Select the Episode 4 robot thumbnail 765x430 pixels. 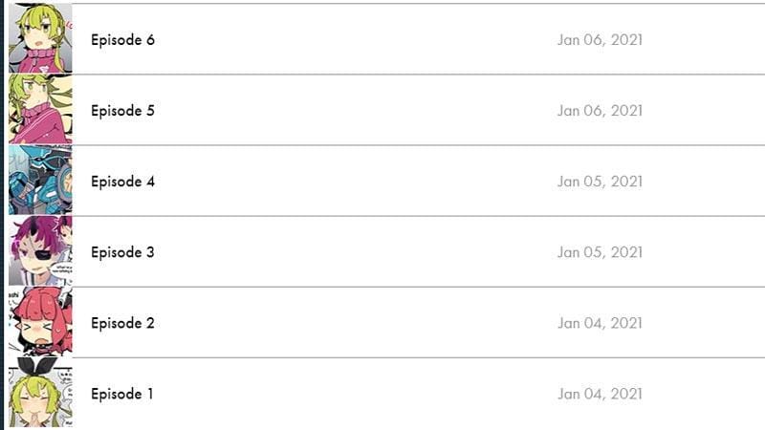(x=40, y=181)
